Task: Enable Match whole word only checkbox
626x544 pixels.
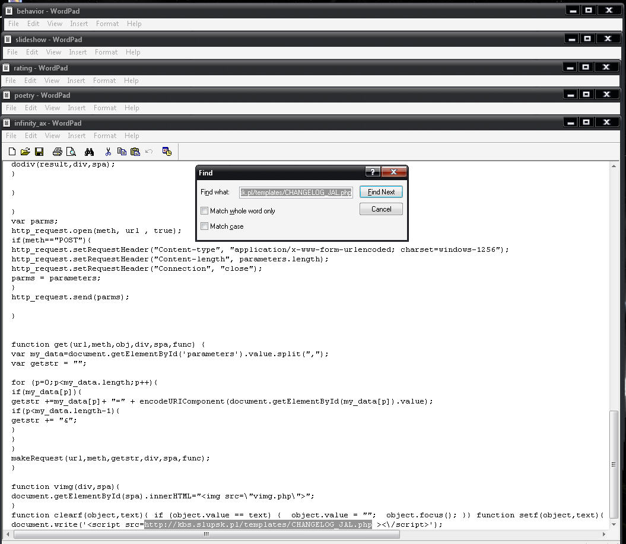Action: (205, 211)
